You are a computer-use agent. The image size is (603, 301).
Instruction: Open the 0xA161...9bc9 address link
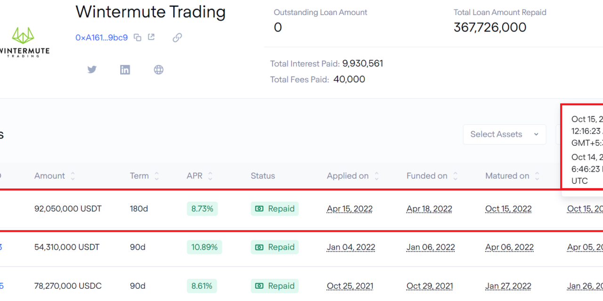(102, 38)
